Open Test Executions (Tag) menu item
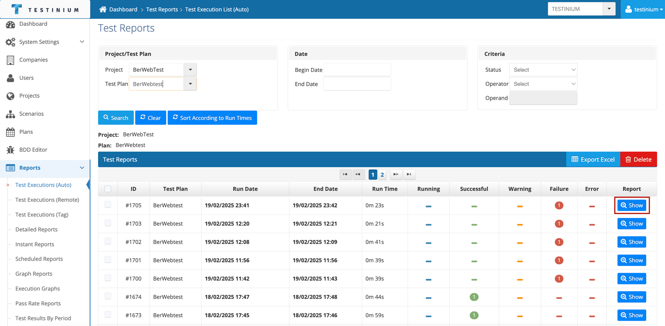 point(42,214)
